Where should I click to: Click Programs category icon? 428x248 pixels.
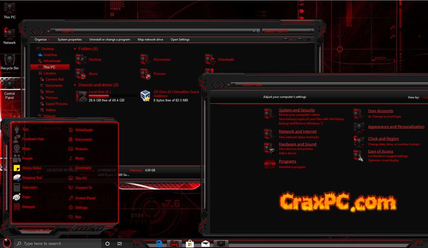point(270,163)
